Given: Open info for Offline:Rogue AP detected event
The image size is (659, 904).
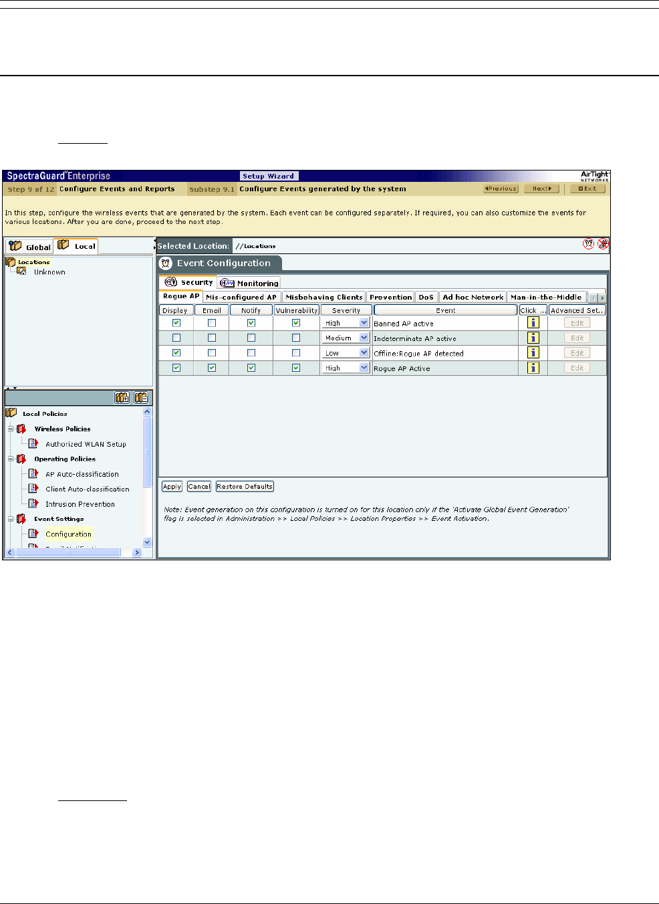Looking at the screenshot, I should click(533, 352).
